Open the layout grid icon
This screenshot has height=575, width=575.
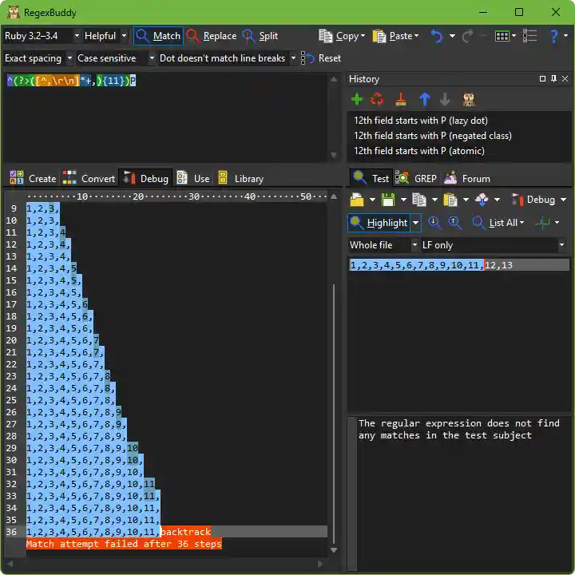point(502,36)
